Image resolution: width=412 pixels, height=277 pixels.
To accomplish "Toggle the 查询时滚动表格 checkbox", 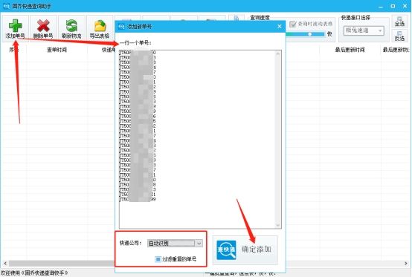I will 293,24.
